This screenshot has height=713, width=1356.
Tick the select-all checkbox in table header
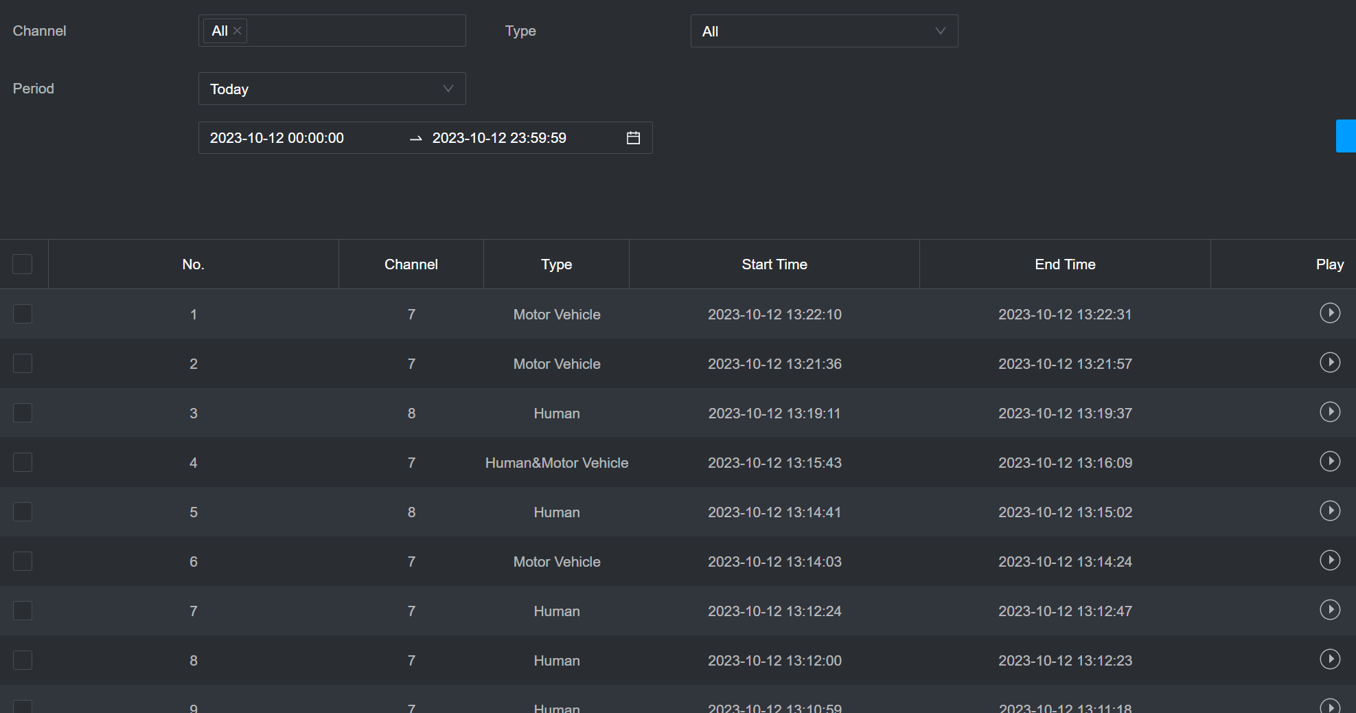pos(23,264)
